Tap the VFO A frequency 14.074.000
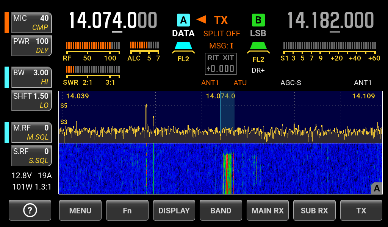Screen dimensions: 388x227 [113, 20]
